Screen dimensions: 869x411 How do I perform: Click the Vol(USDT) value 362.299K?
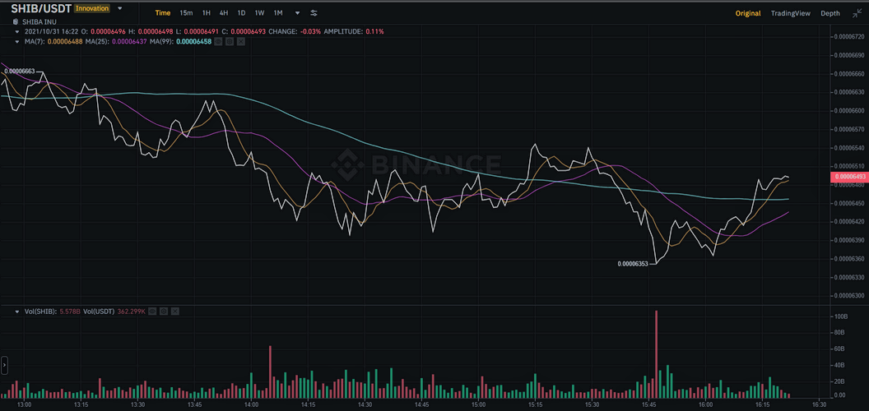(130, 312)
